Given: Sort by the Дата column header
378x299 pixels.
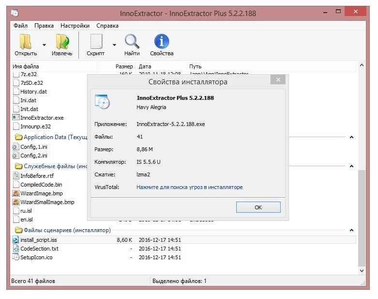Looking at the screenshot, I should coord(145,66).
